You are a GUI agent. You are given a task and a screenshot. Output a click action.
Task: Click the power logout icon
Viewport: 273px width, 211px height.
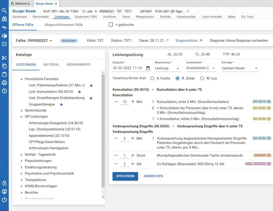click(4, 200)
